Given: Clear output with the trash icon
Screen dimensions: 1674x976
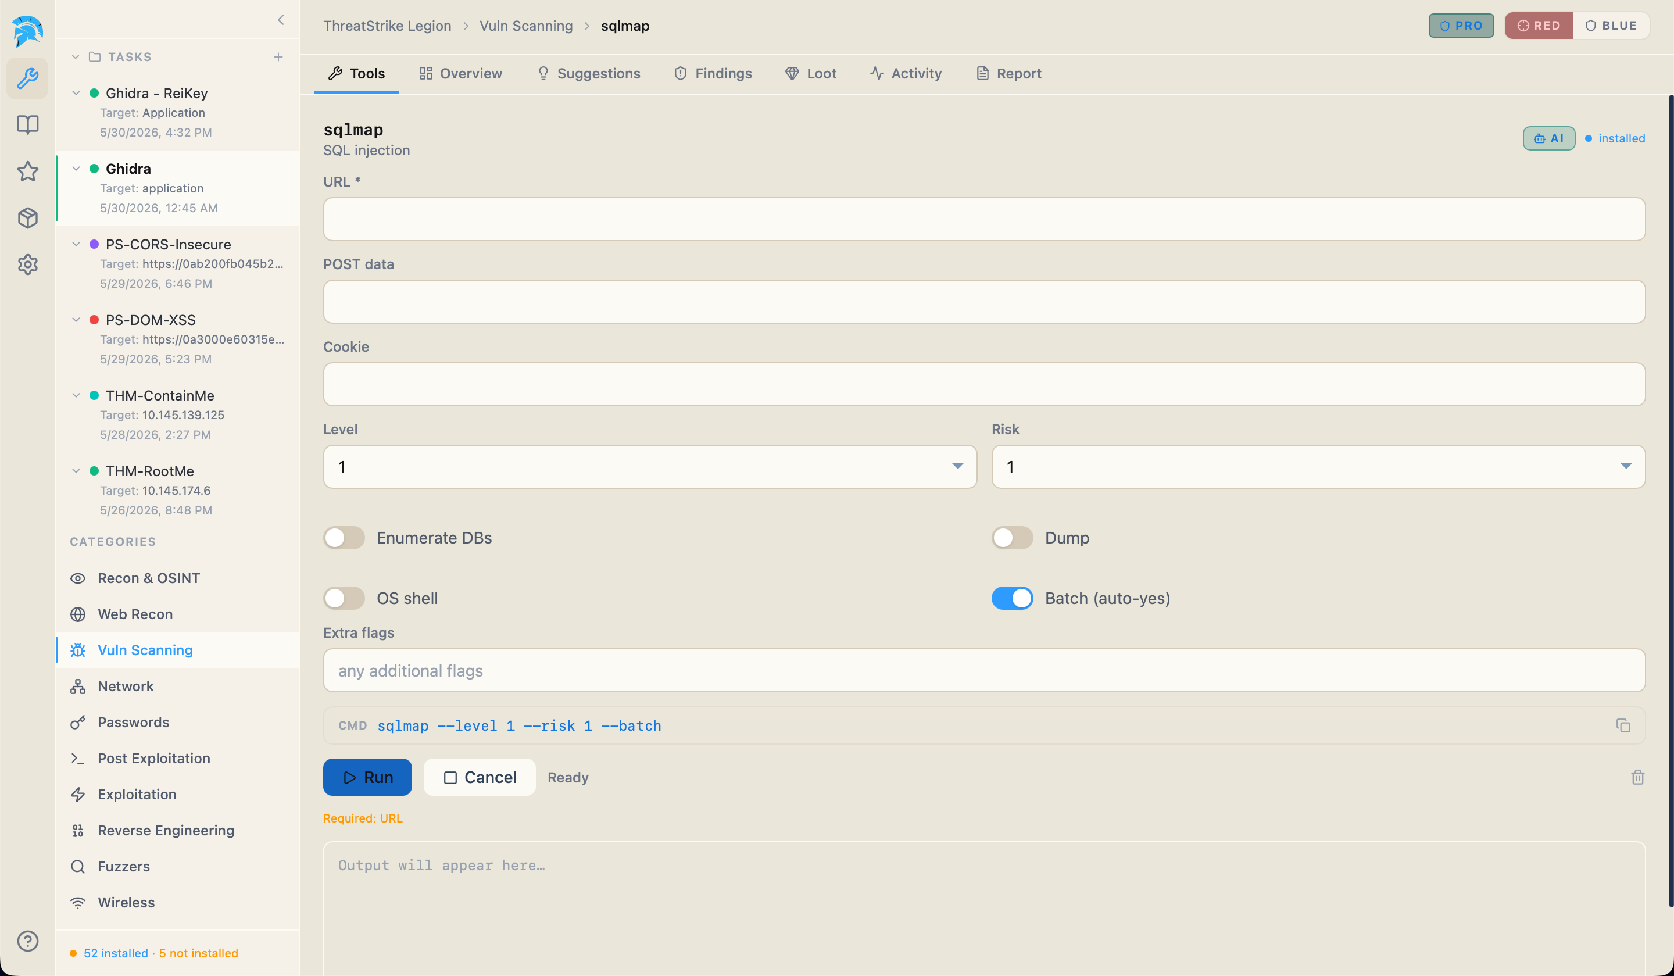Looking at the screenshot, I should tap(1637, 777).
